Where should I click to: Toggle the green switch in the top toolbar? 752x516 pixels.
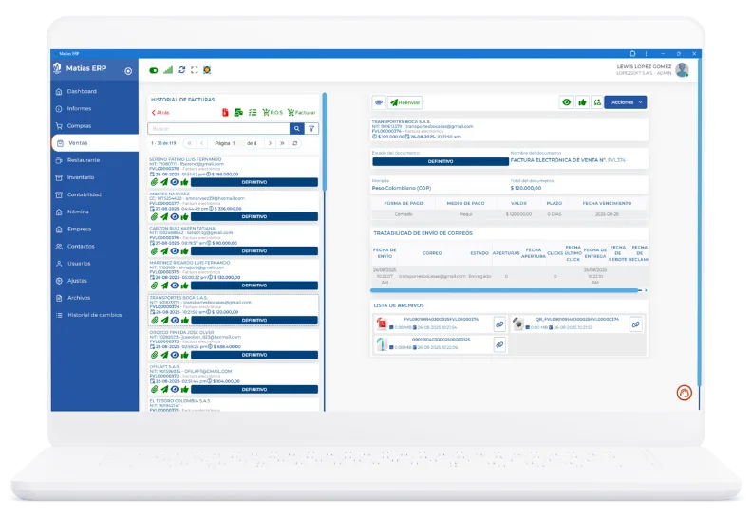154,70
